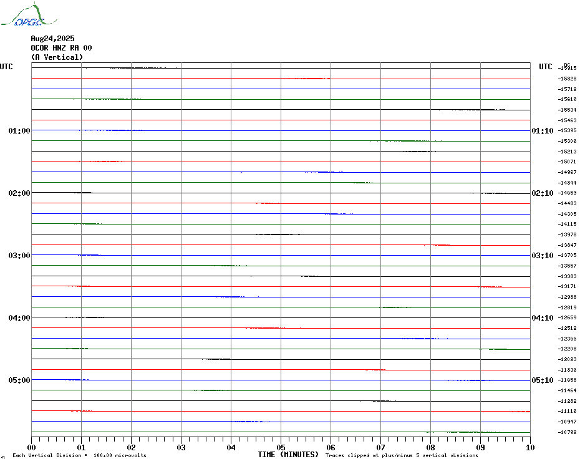This screenshot has height=464, width=580.
Task: Click DC offset value -15306
Action: point(567,141)
